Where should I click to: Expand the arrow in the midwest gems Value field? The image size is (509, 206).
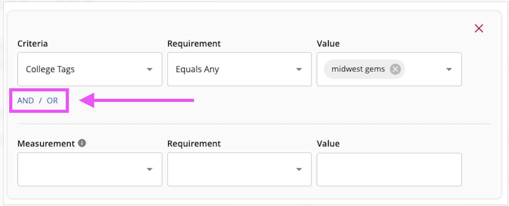pos(449,70)
